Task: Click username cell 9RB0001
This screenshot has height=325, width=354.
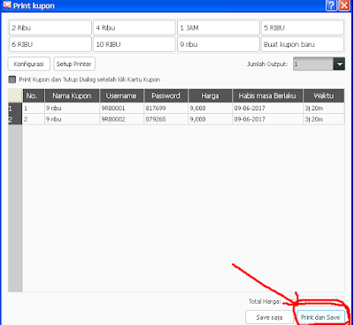Action: 121,109
